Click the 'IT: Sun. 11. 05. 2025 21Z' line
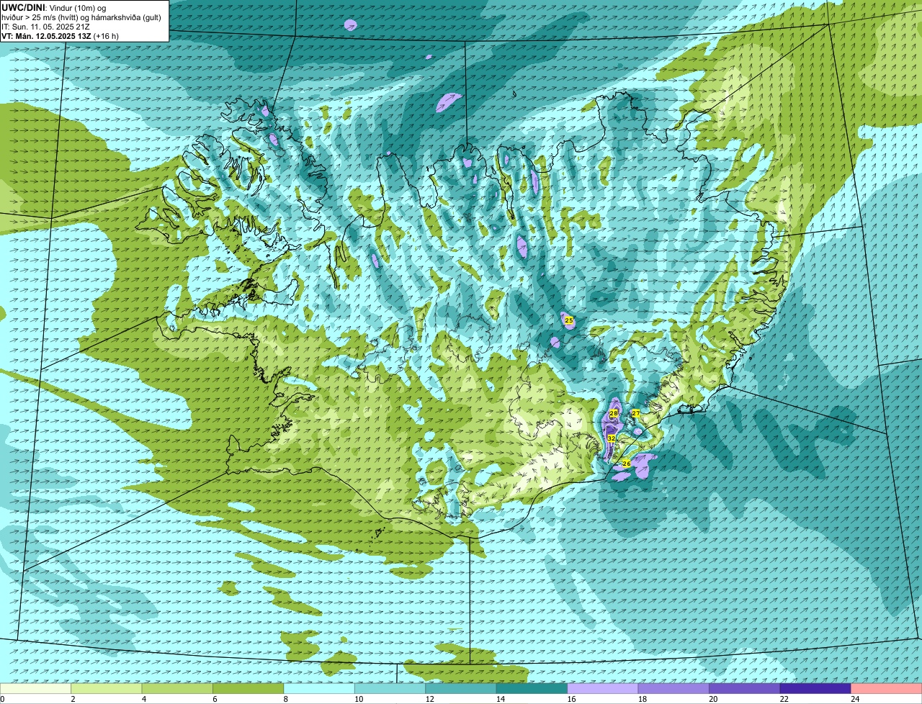This screenshot has width=922, height=704. 45,27
